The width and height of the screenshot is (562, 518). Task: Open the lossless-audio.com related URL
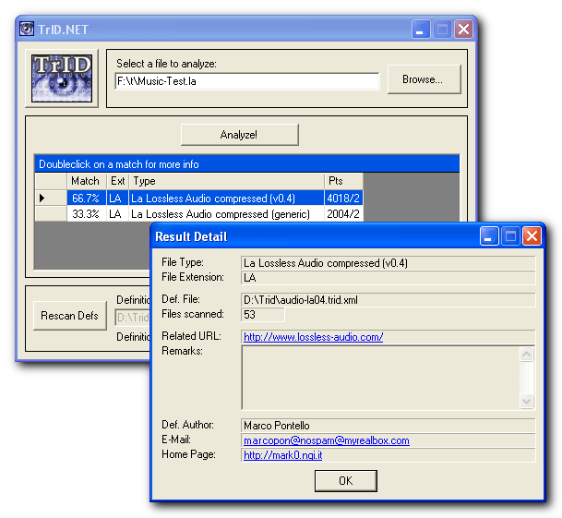[x=313, y=337]
